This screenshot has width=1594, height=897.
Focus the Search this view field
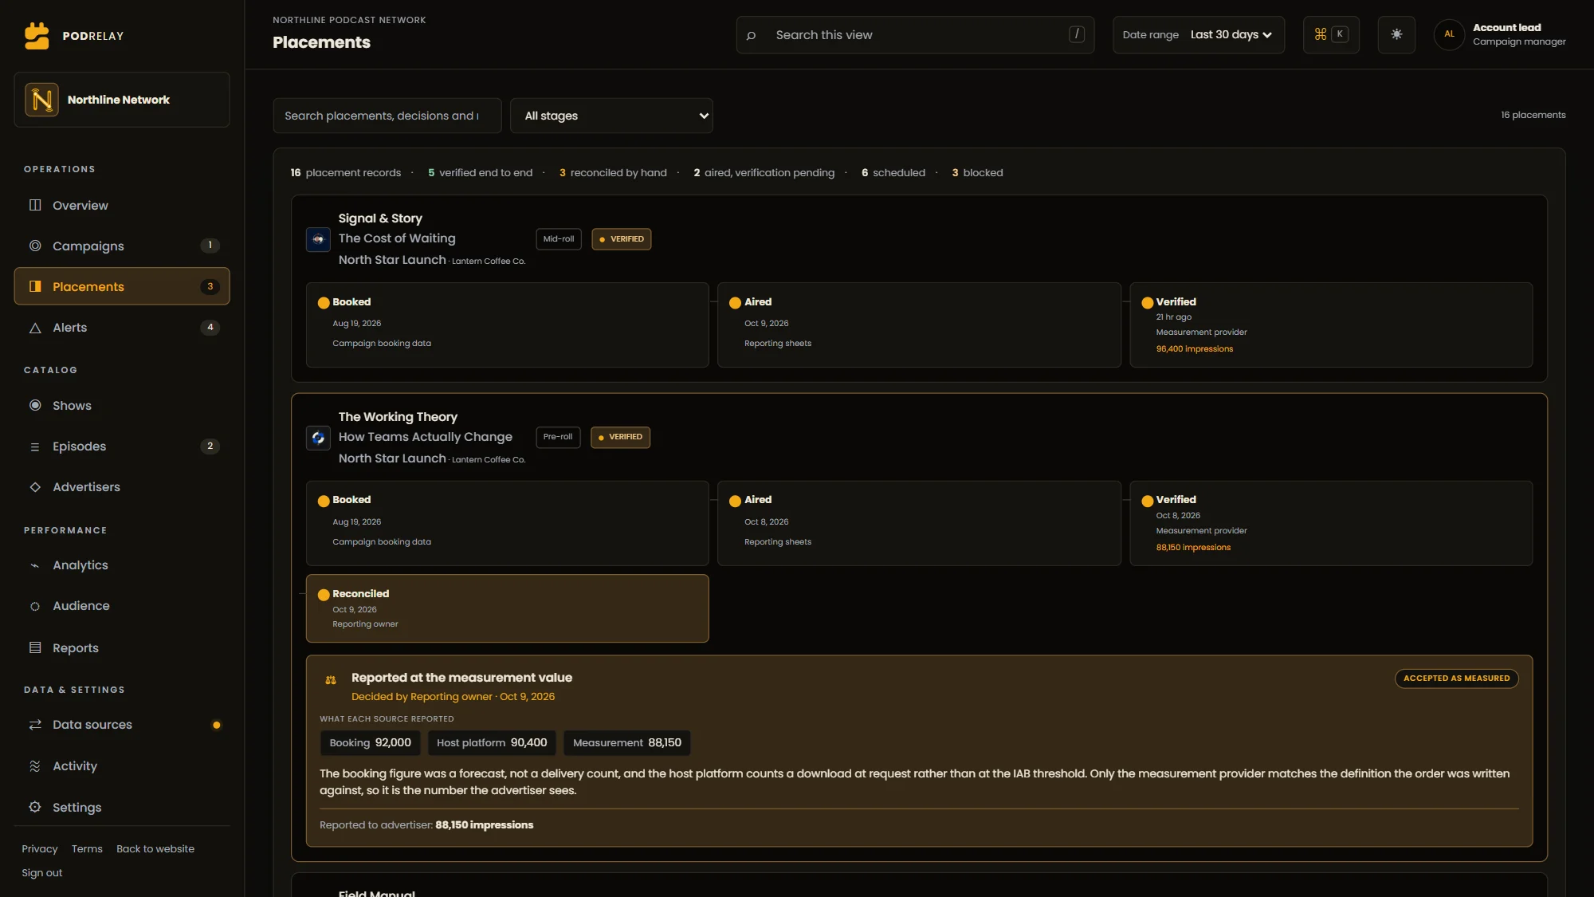(915, 35)
